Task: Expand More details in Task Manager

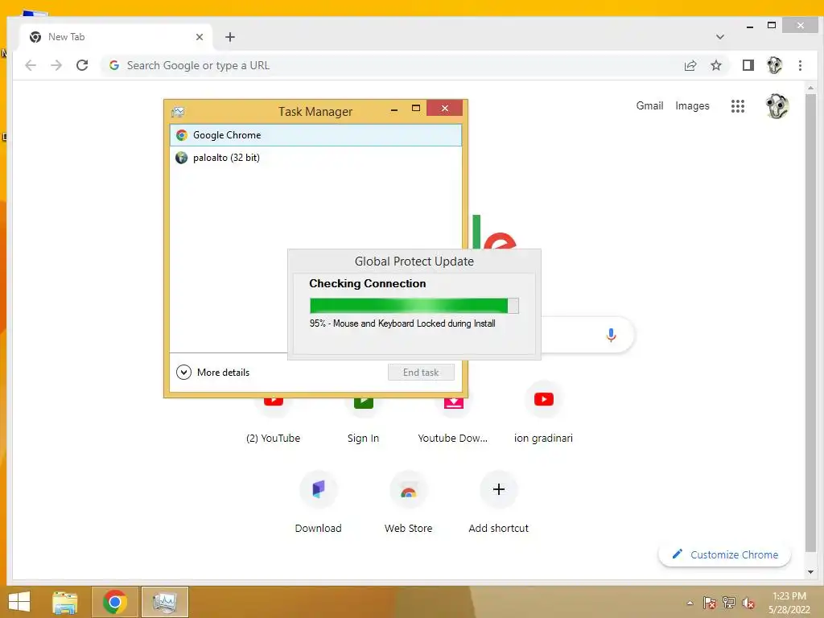Action: pyautogui.click(x=212, y=372)
